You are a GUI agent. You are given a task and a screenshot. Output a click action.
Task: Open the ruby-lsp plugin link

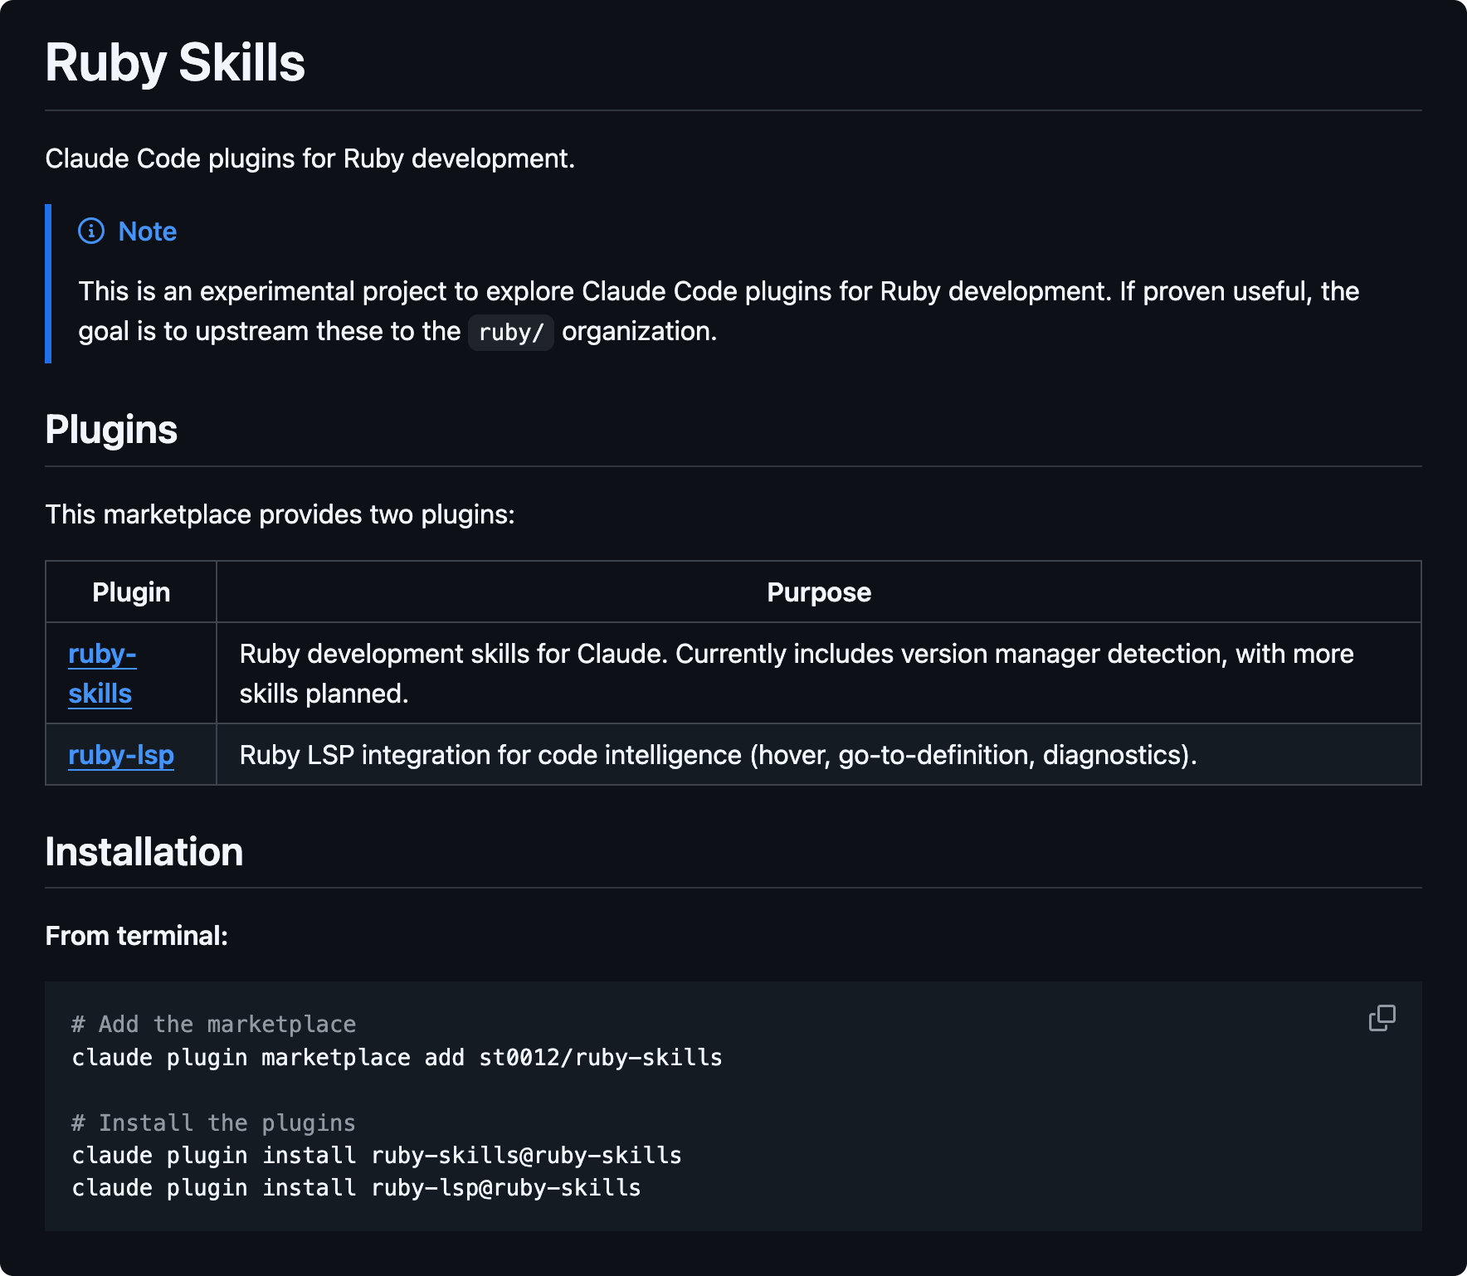[121, 755]
